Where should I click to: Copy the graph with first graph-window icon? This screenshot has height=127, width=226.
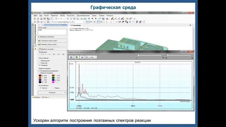pos(71,57)
